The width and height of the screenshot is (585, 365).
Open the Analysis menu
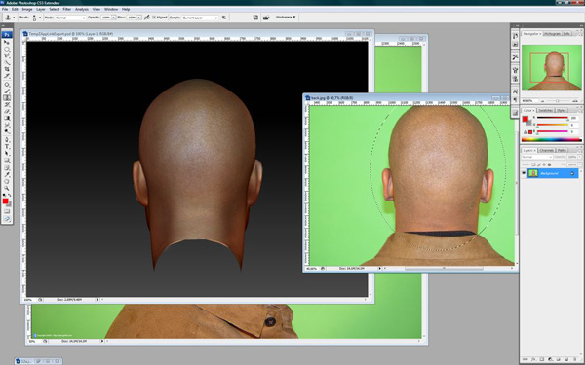pyautogui.click(x=82, y=9)
